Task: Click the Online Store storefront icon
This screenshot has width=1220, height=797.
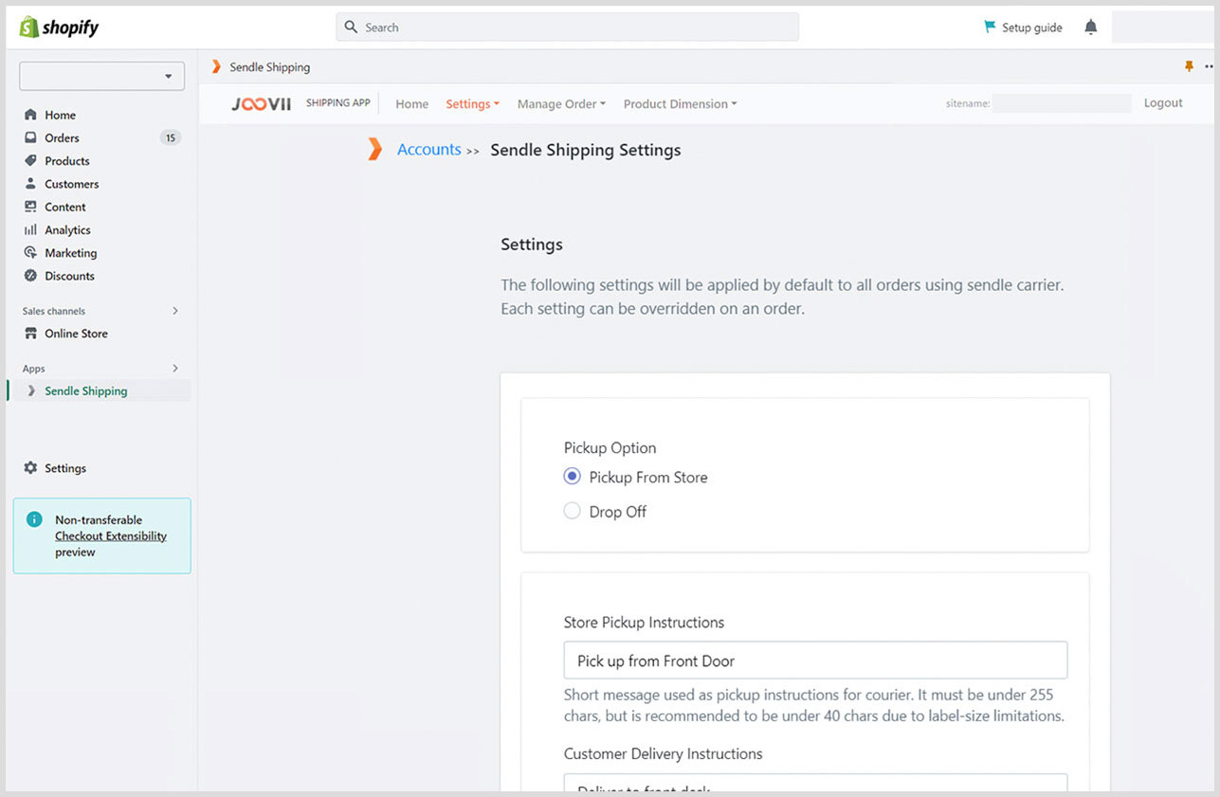Action: coord(30,334)
